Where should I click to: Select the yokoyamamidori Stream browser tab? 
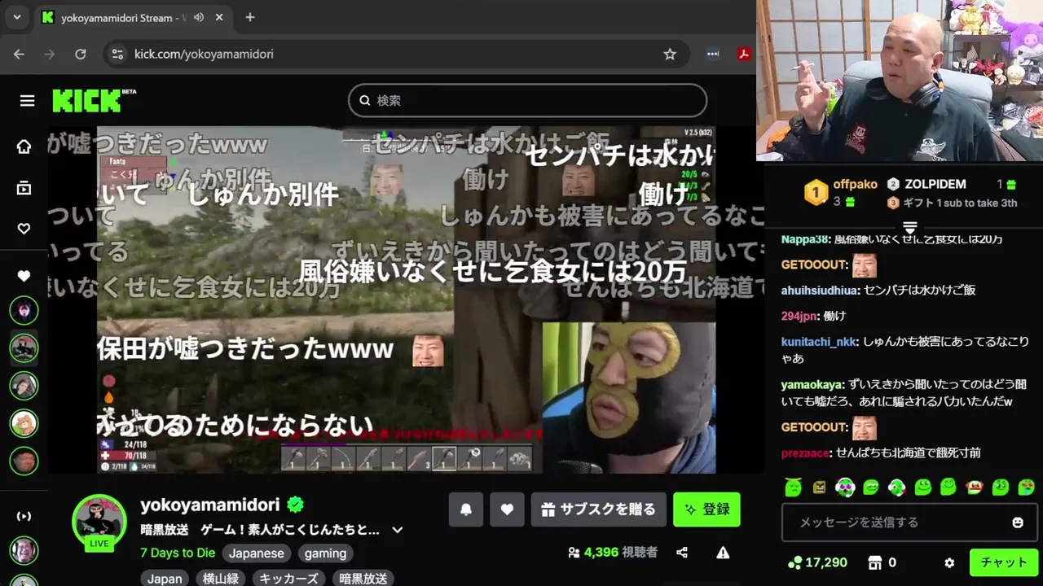134,17
